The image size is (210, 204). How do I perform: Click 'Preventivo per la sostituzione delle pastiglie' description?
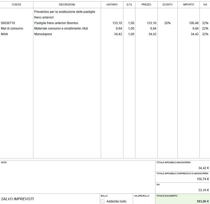point(65,12)
